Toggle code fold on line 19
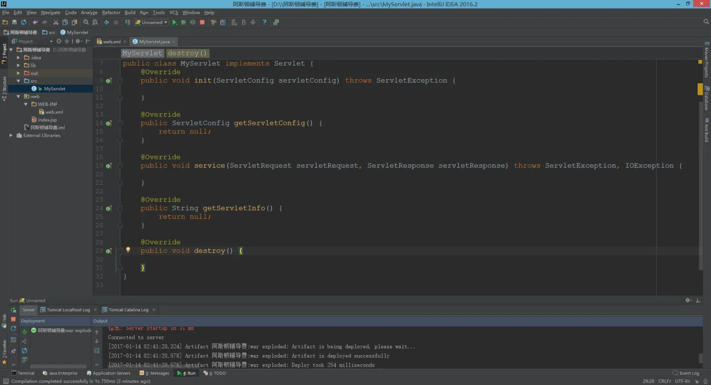 (120, 166)
